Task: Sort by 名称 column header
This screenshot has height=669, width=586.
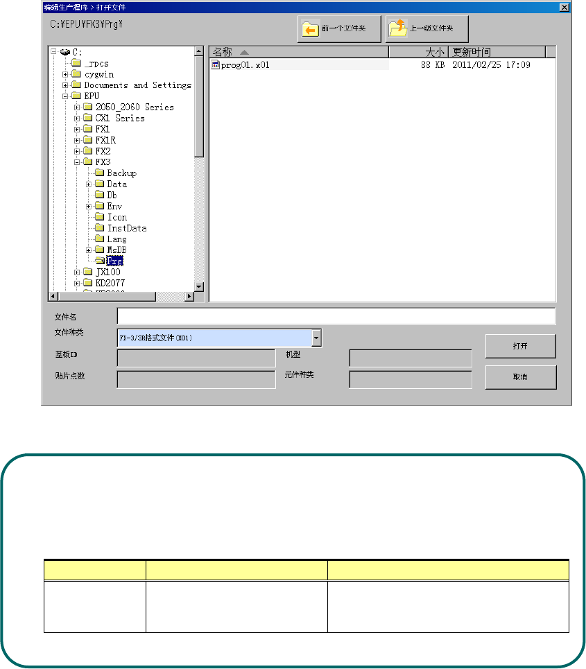Action: click(299, 52)
